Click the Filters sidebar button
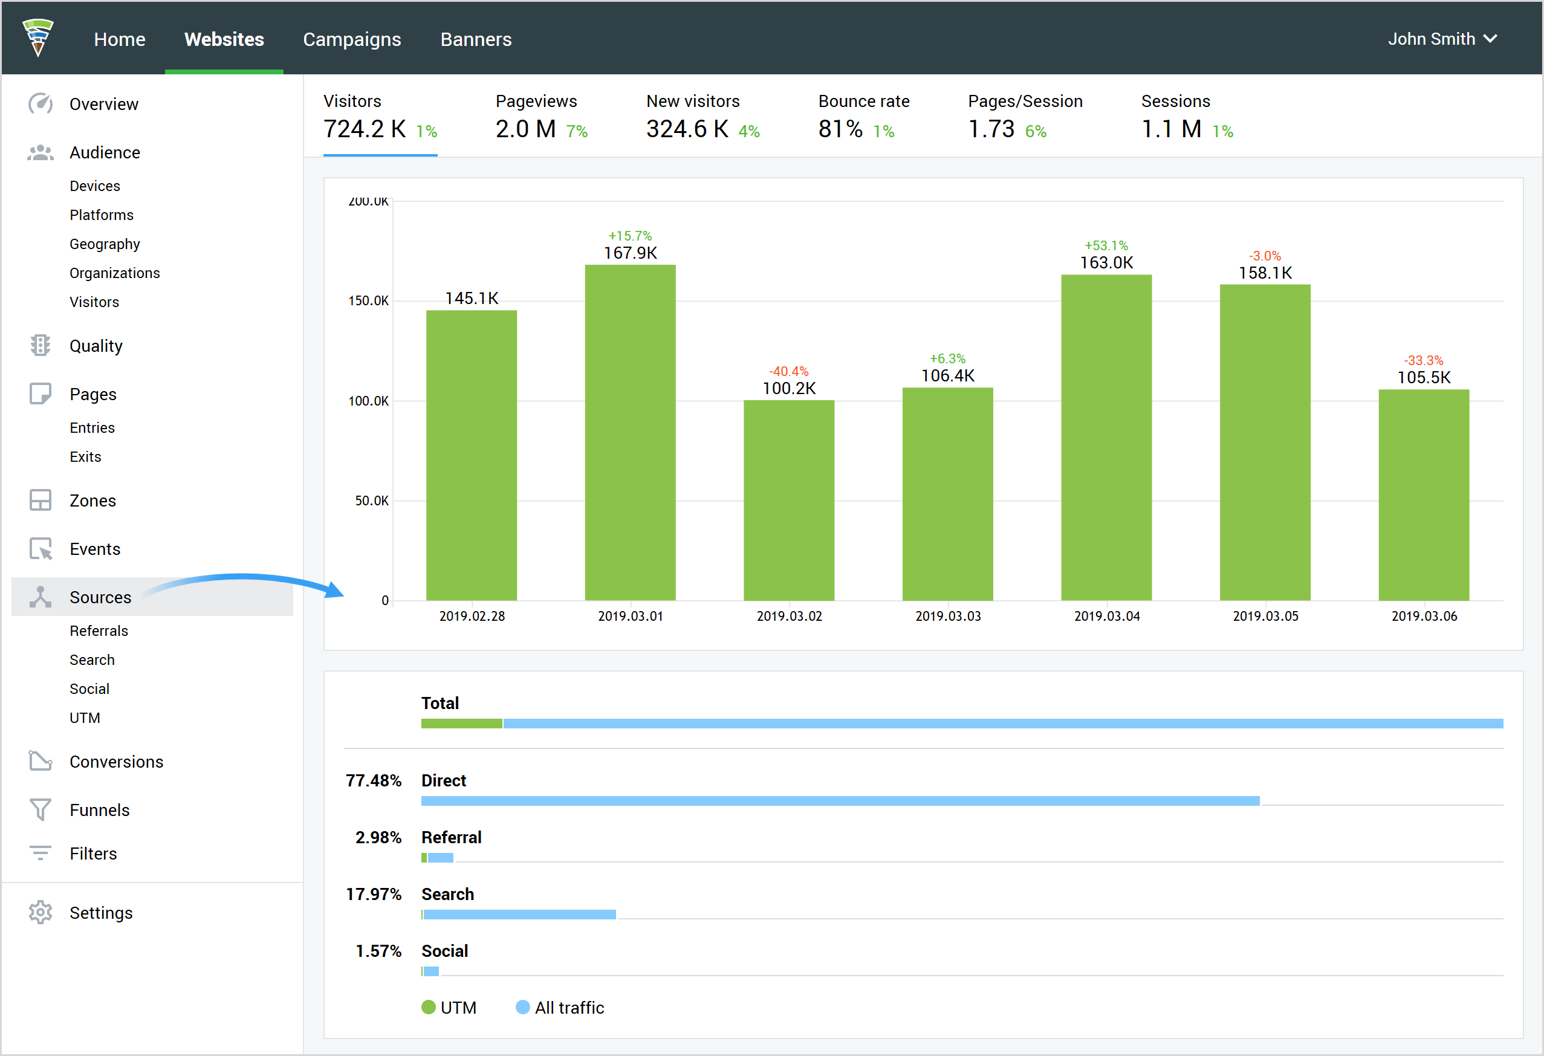 point(94,853)
